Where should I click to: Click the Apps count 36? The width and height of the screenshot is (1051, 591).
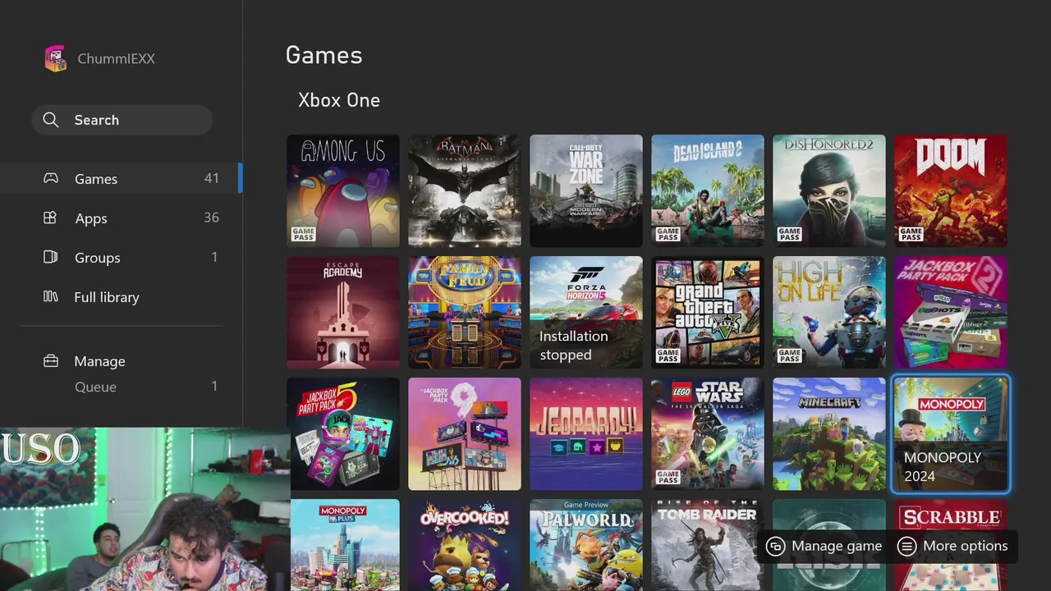pos(211,218)
